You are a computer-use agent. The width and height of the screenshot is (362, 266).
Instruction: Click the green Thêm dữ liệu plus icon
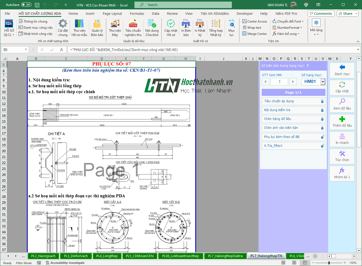[x=342, y=119]
